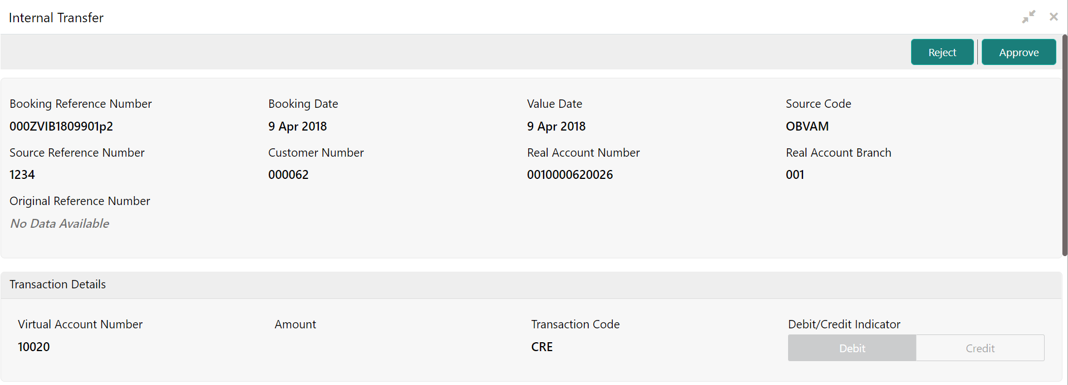This screenshot has height=385, width=1068.
Task: Click the Value Date field value
Action: [557, 127]
